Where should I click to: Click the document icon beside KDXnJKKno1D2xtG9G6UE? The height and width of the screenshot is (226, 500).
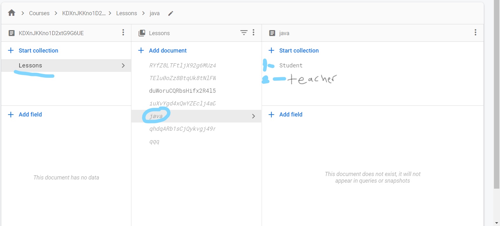pos(11,33)
